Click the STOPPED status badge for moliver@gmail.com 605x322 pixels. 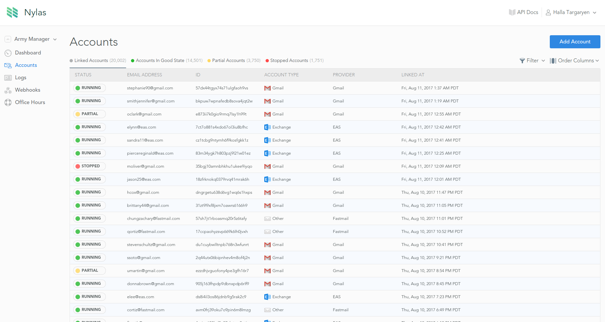coord(89,166)
